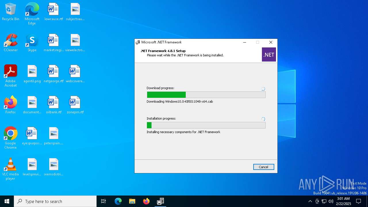Select the seemsdistri... file icon
The width and height of the screenshot is (368, 207).
53,167
